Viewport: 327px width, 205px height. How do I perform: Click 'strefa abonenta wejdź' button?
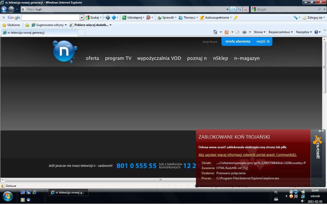click(x=247, y=42)
